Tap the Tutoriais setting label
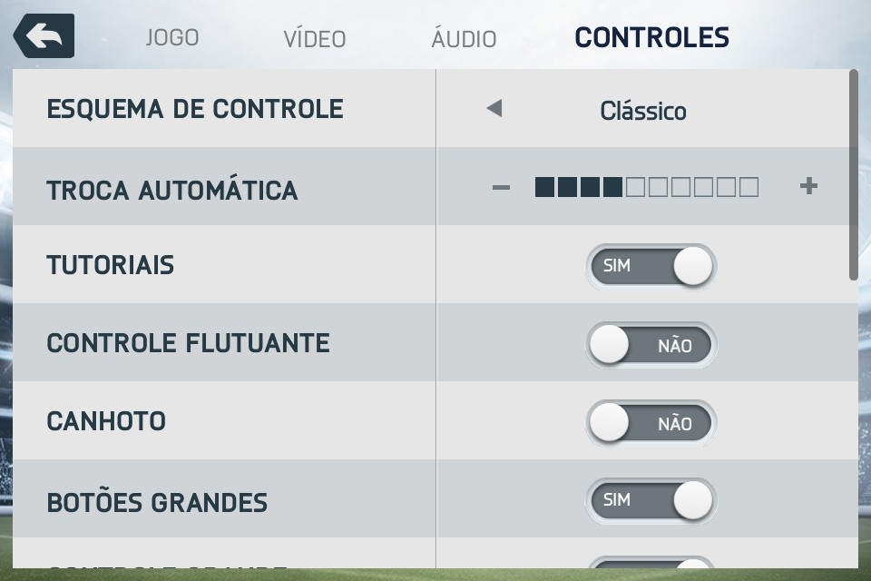The image size is (871, 581). click(x=111, y=266)
